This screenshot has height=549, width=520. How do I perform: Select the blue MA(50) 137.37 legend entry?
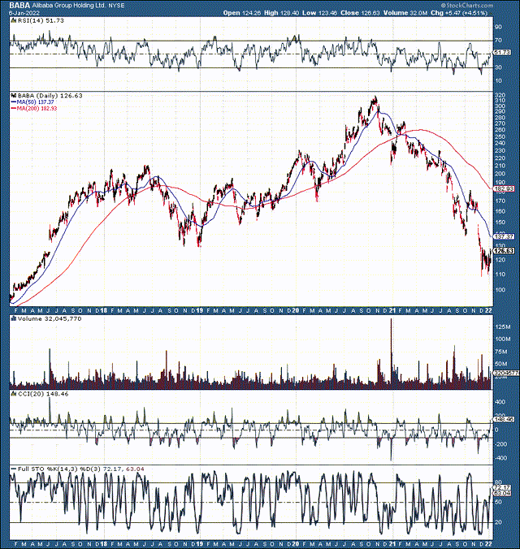32,102
